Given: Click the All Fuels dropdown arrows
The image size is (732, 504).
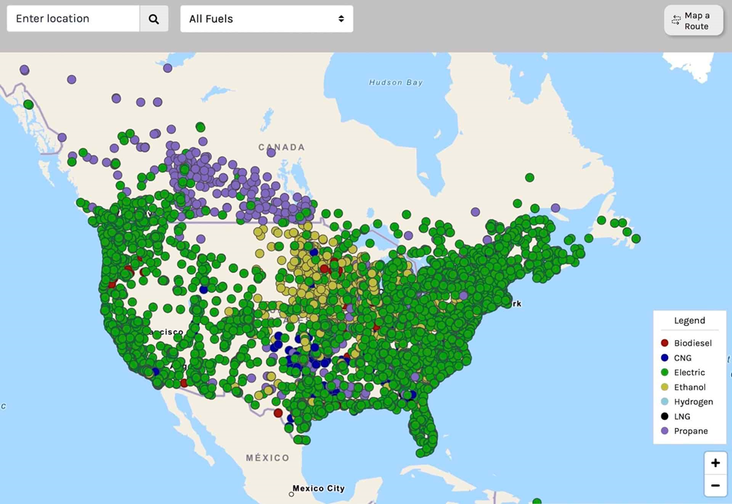Looking at the screenshot, I should coord(341,19).
